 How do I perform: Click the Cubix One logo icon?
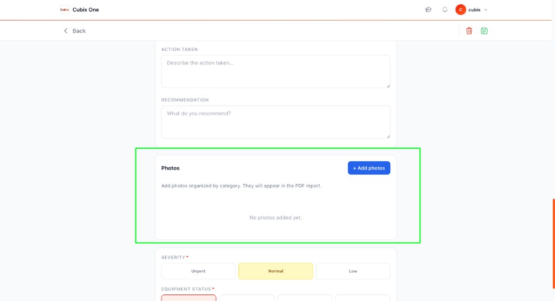64,10
